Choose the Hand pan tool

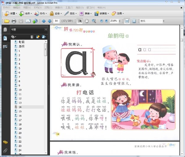[87, 21]
